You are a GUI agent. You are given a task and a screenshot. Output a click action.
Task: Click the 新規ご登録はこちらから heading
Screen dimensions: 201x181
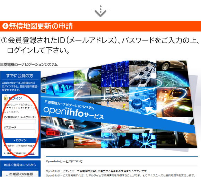[20, 165]
